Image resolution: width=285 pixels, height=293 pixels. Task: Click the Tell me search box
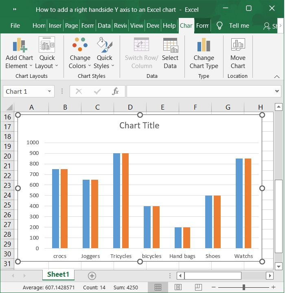point(239,26)
